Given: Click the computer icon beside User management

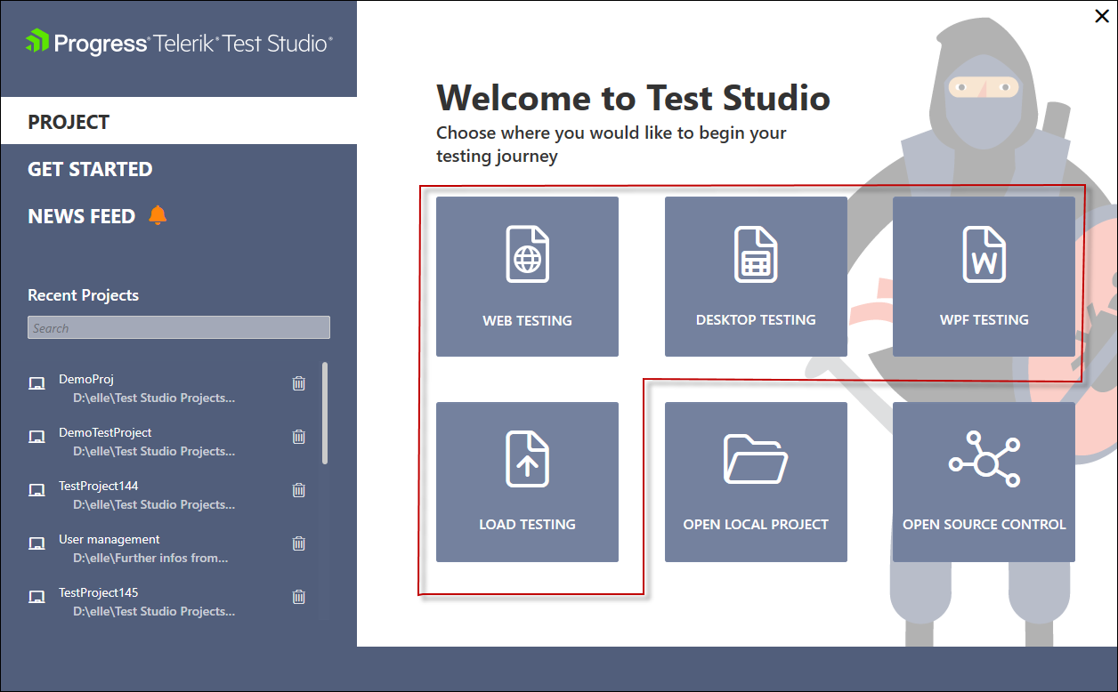Looking at the screenshot, I should (36, 543).
